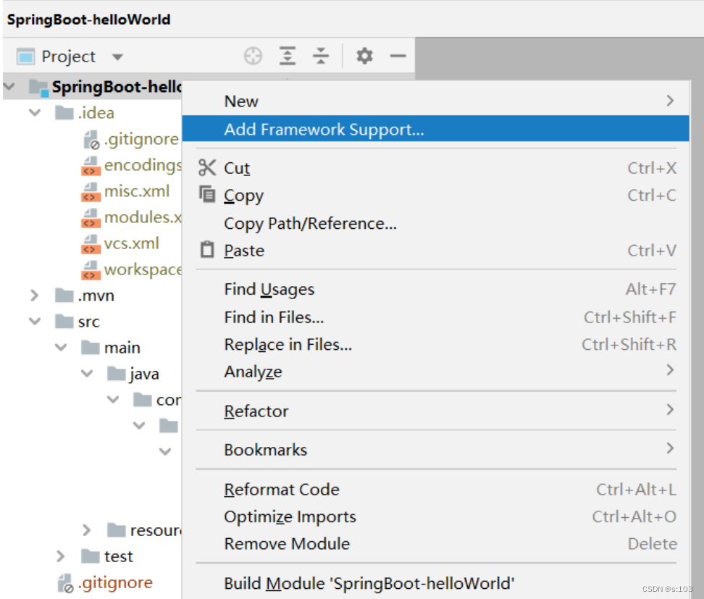Viewport: 704px width, 599px height.
Task: Click the root .gitignore file icon at bottom
Action: 66,583
